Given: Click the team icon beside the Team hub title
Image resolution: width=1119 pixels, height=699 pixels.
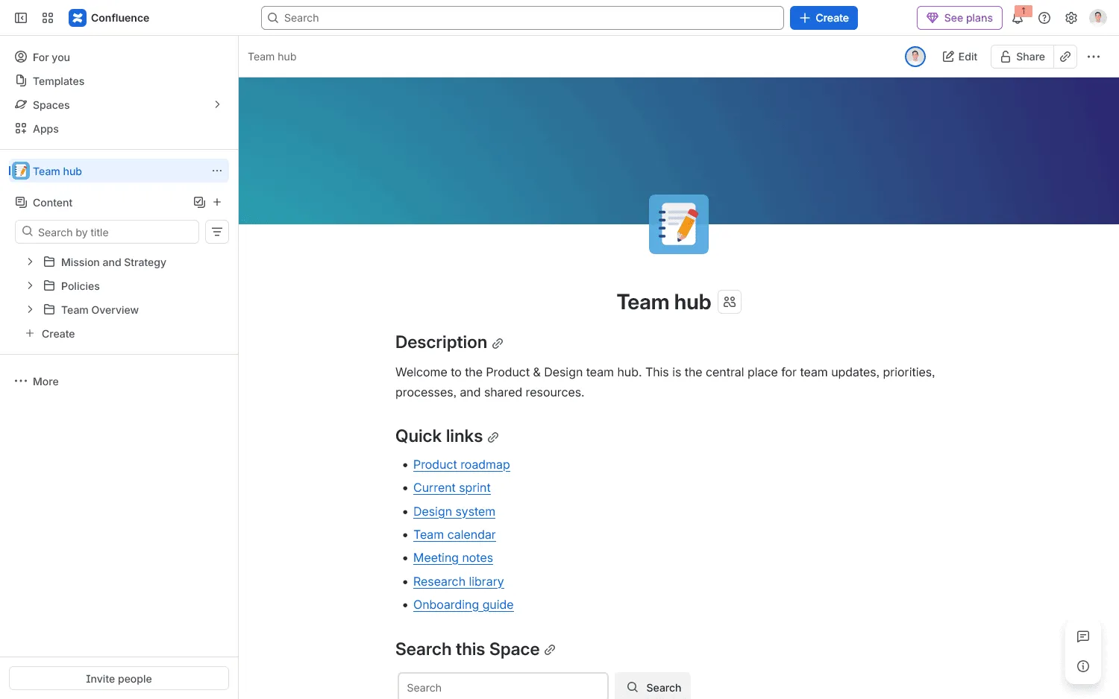Looking at the screenshot, I should pyautogui.click(x=730, y=302).
